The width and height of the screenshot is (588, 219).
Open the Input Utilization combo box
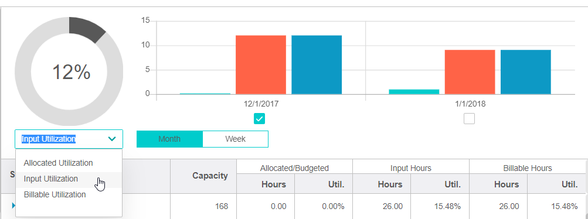coord(69,139)
